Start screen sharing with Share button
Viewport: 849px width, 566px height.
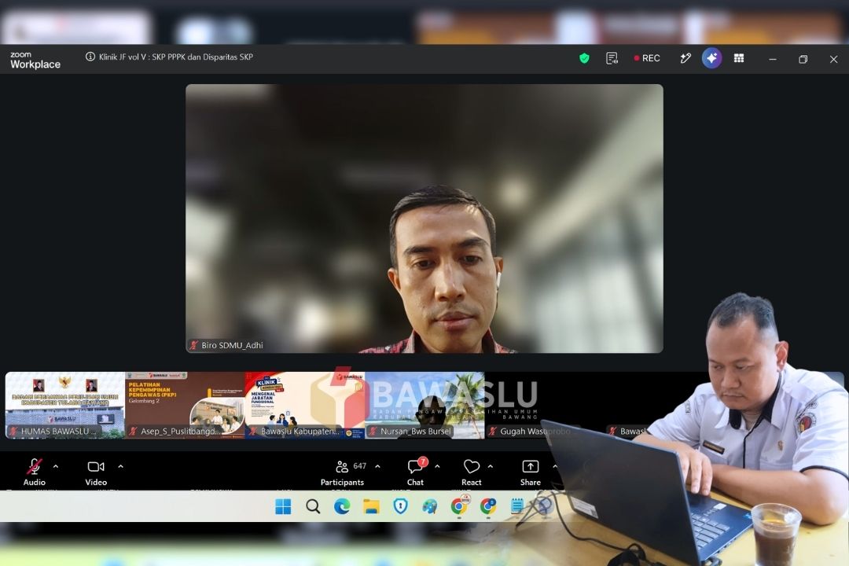coord(530,472)
